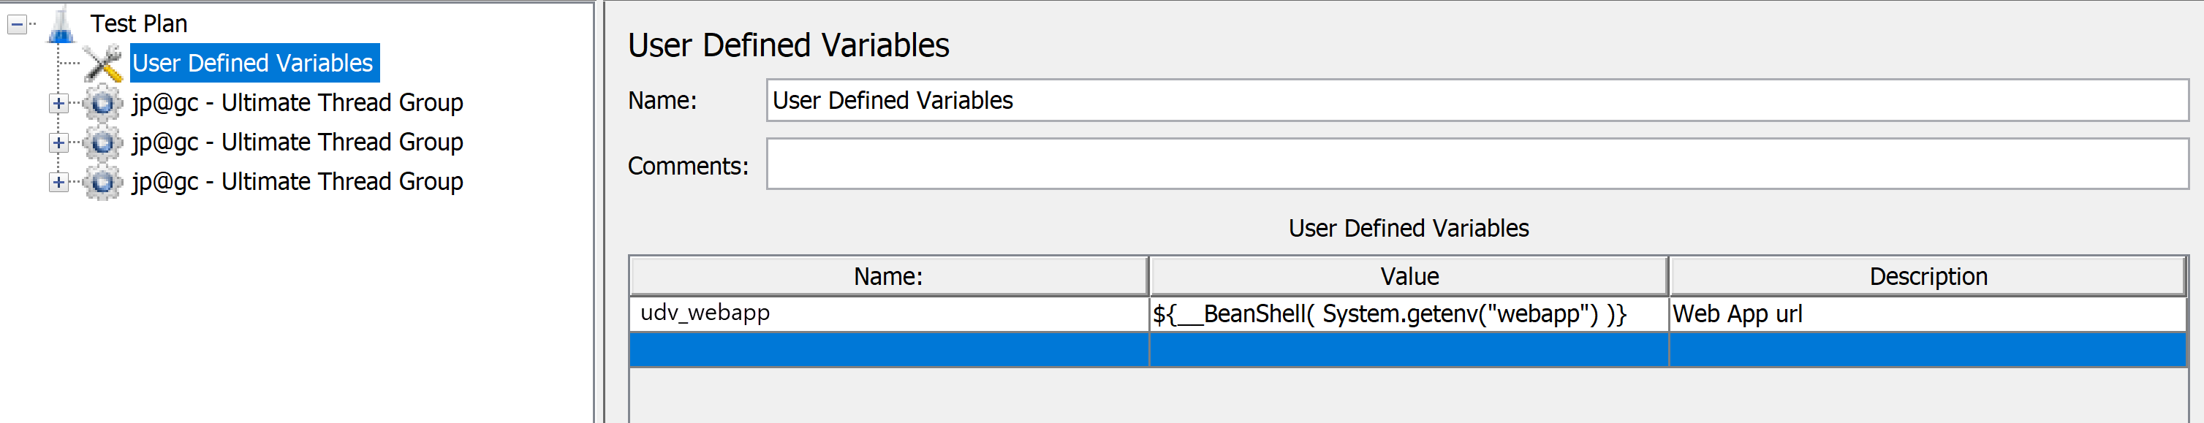Click the Description column header
The image size is (2204, 423).
point(1930,276)
